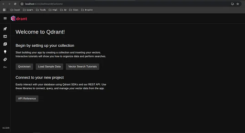
Task: Click the v1.13.5 version label
Action: 6,128
